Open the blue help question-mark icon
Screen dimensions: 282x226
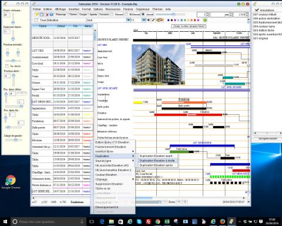click(51, 15)
